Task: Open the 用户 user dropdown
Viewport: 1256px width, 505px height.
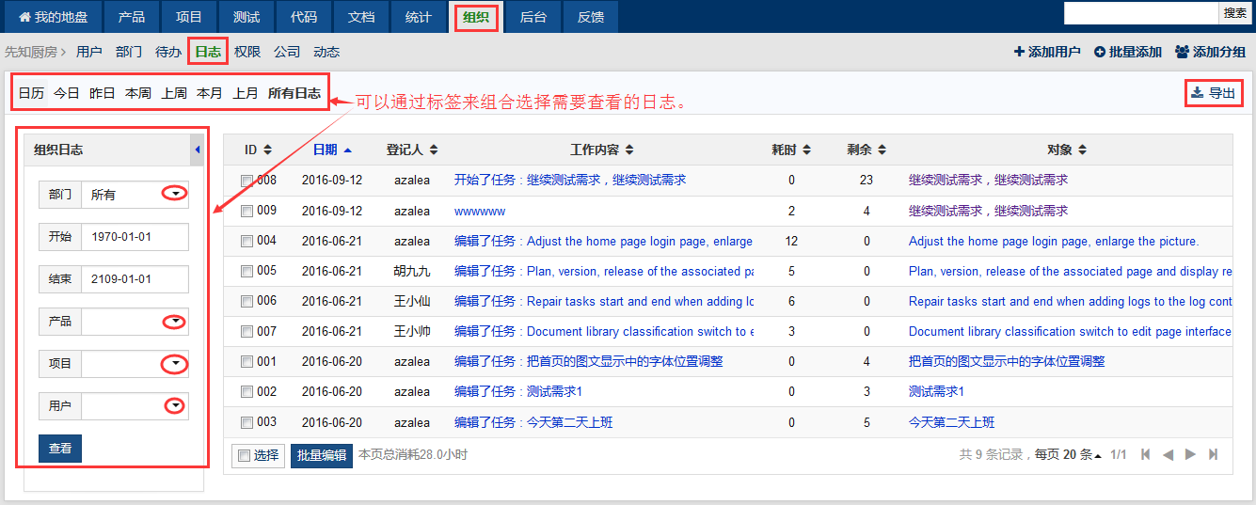Action: [174, 405]
